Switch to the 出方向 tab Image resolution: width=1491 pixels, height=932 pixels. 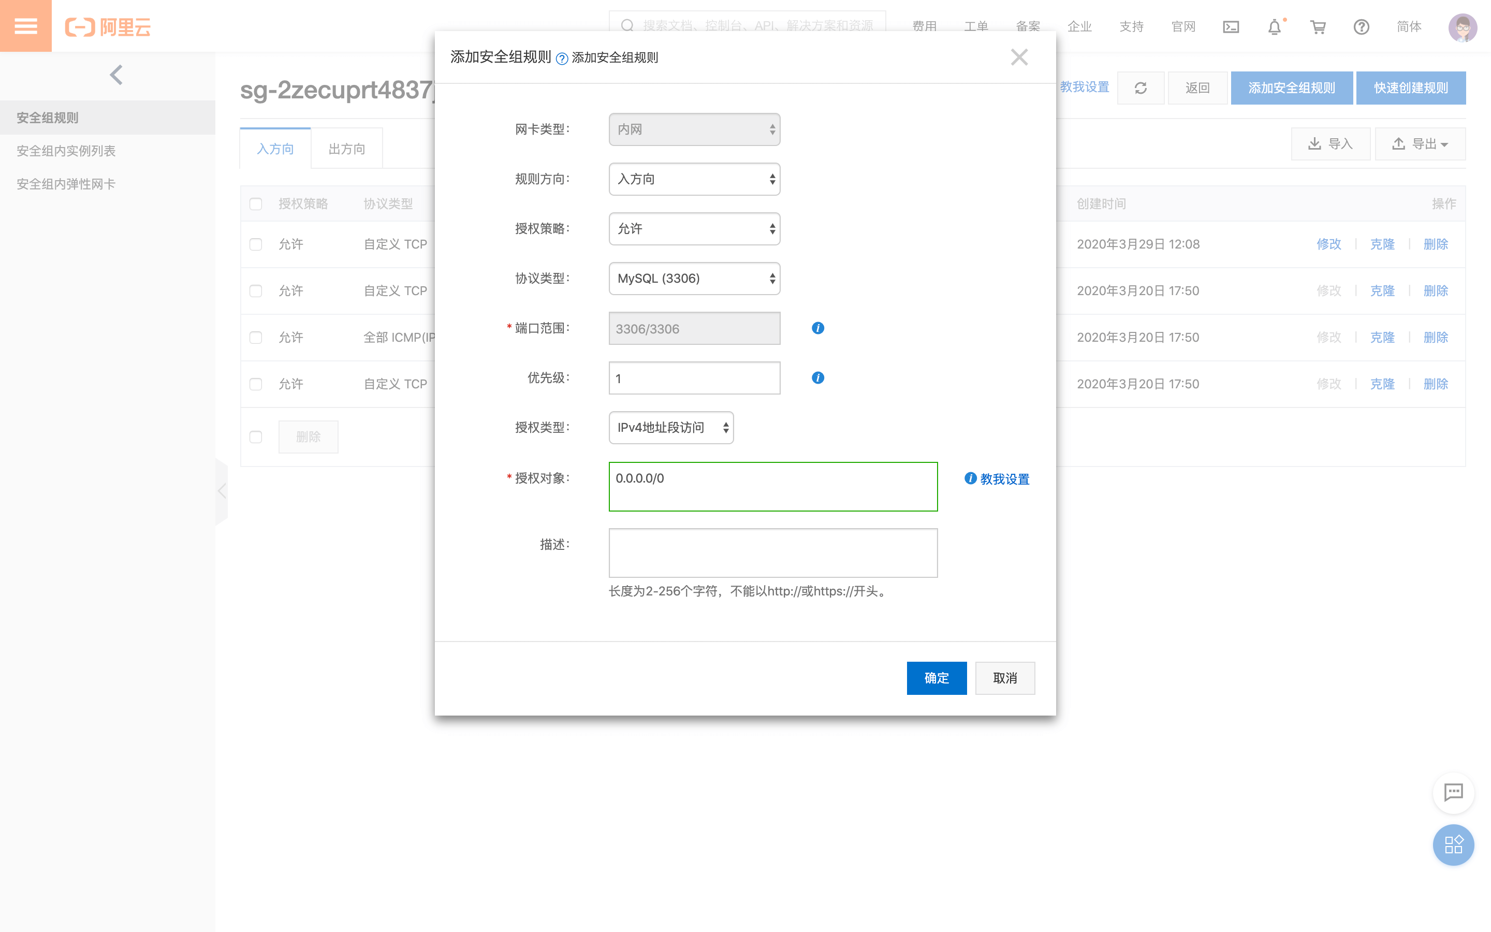(x=347, y=149)
